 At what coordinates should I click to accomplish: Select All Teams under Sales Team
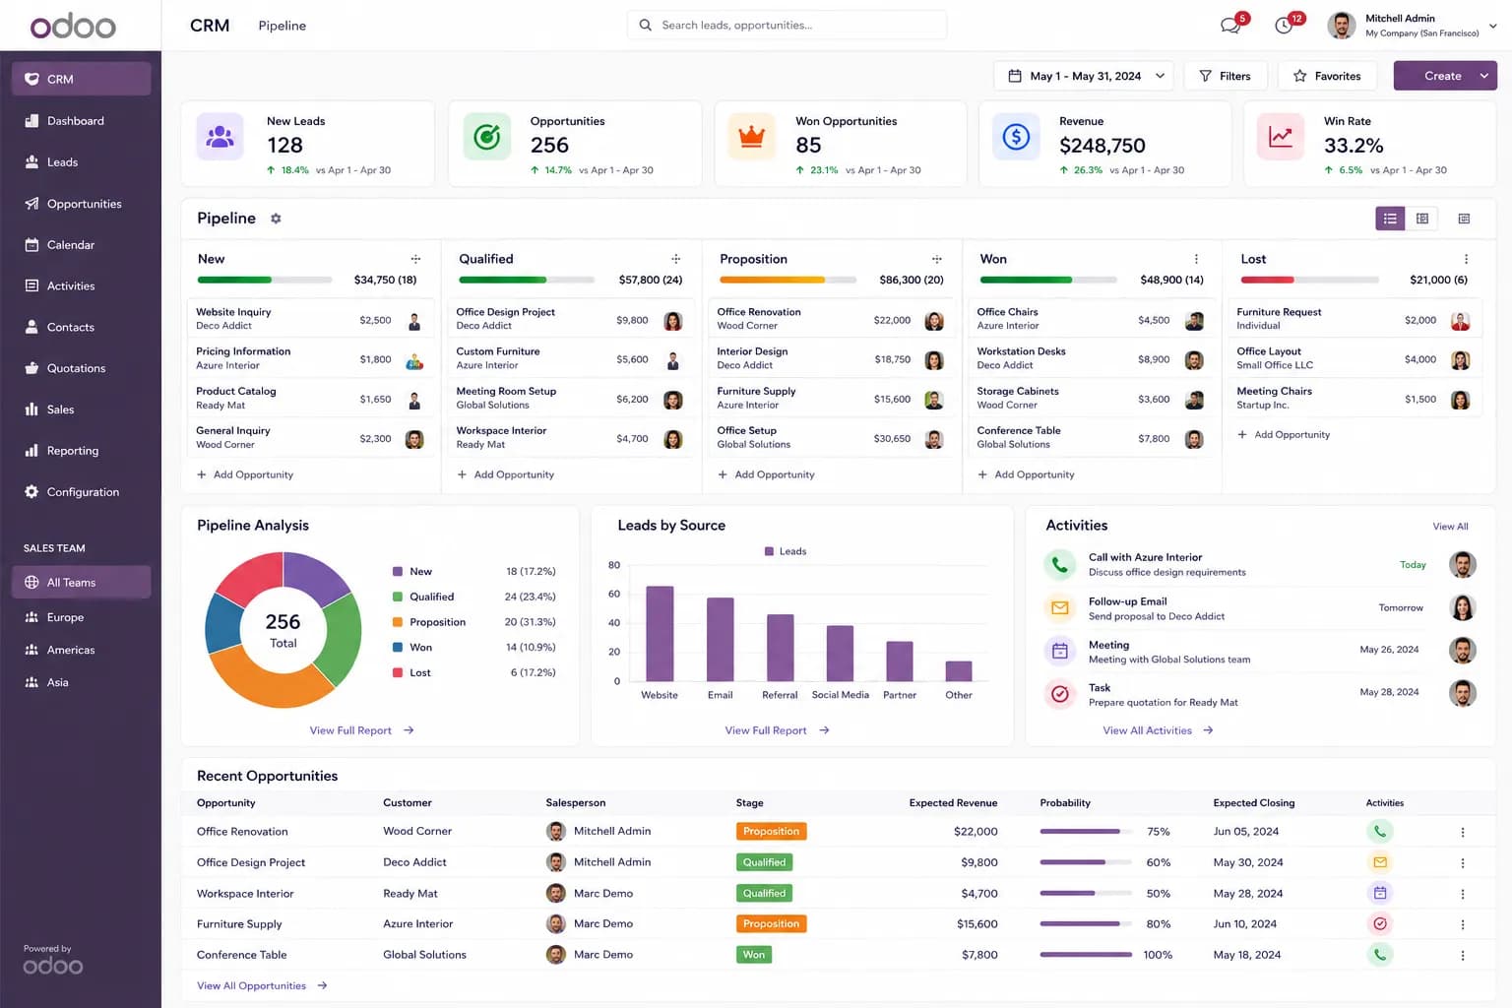(81, 582)
